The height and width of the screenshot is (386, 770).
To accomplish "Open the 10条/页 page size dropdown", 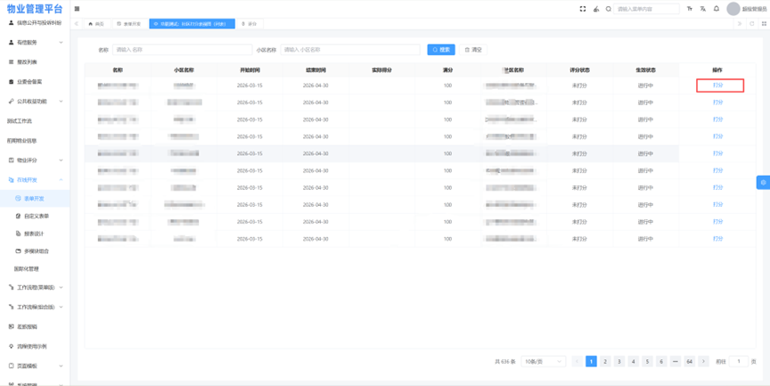I will 543,362.
